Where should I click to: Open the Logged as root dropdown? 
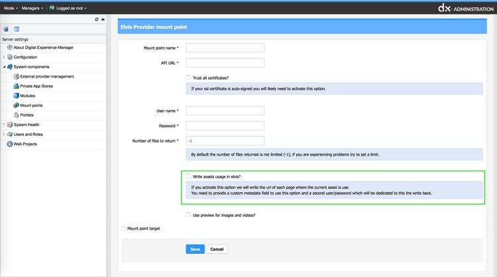tap(72, 8)
